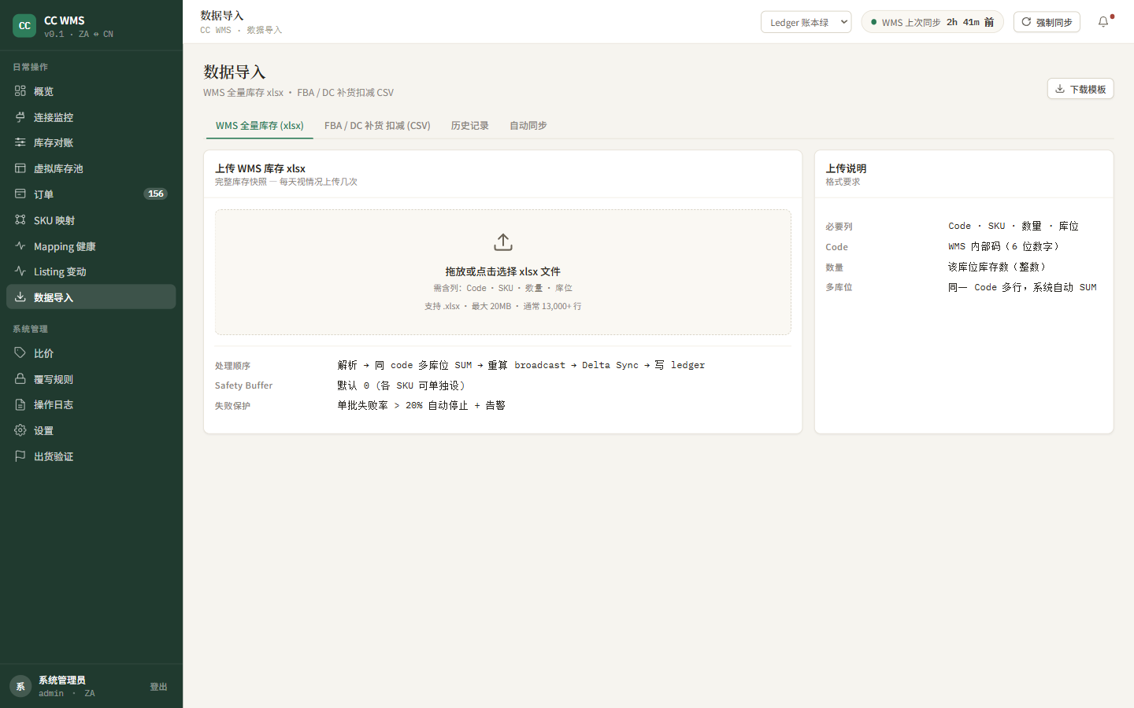Open the Ledger 账本绿 theme dropdown

point(806,22)
